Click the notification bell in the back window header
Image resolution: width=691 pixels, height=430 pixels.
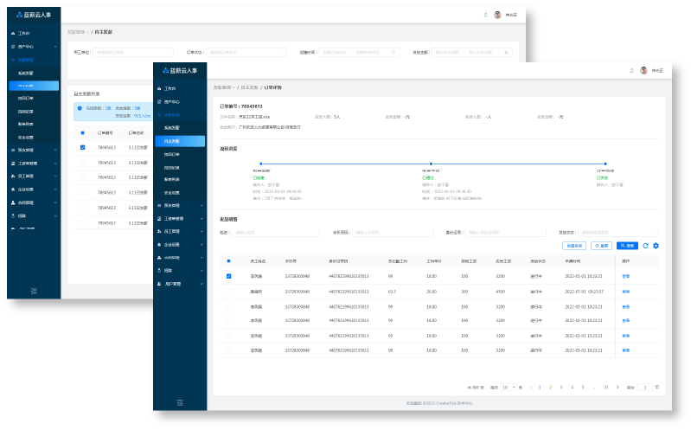coord(485,15)
